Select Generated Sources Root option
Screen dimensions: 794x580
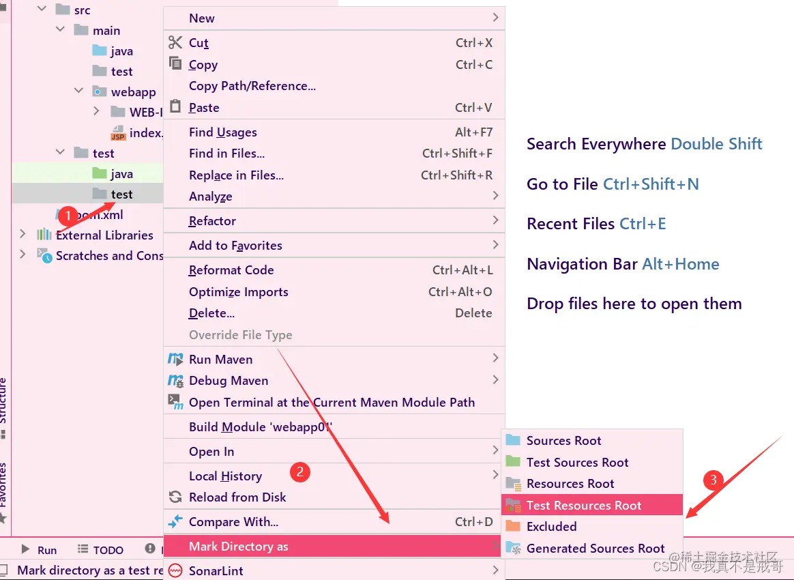(592, 548)
